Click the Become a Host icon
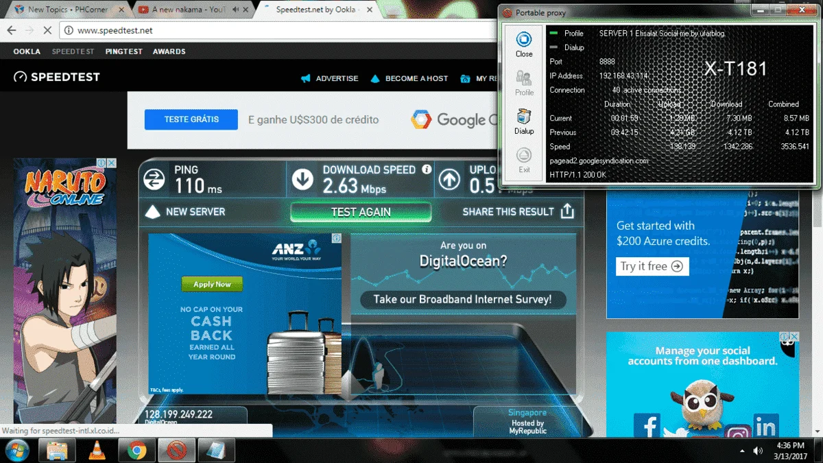This screenshot has width=823, height=463. (375, 78)
